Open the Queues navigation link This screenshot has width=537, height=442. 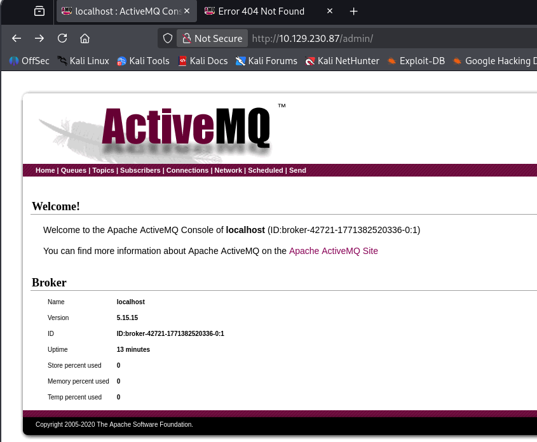click(x=74, y=170)
